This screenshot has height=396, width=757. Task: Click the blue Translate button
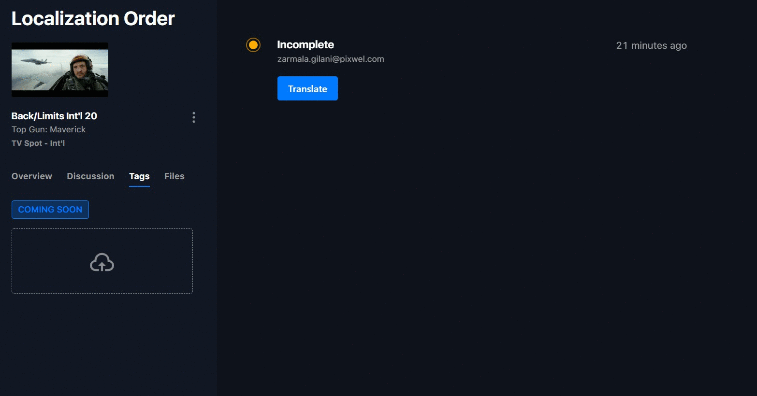coord(307,88)
